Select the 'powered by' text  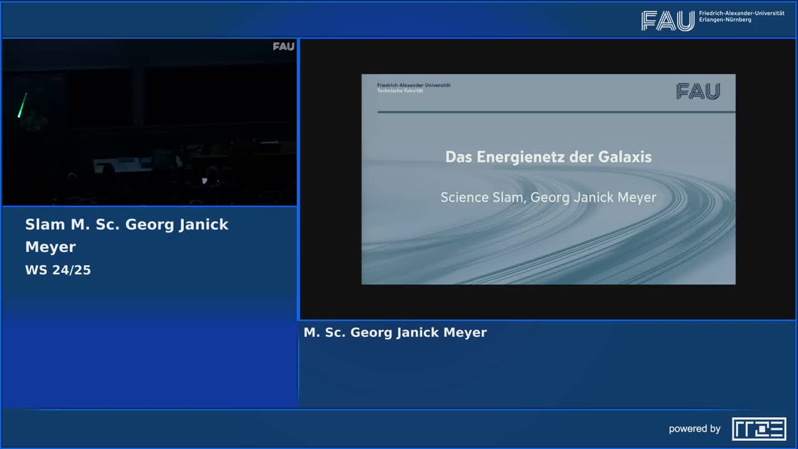pyautogui.click(x=695, y=428)
